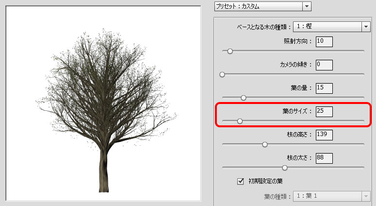Click the 枝の太さ value field showing 88
Image resolution: width=376 pixels, height=206 pixels.
(324, 158)
